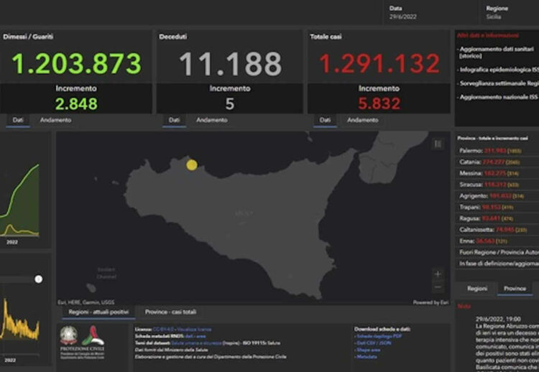The image size is (539, 372).
Task: Click the Powered by Esri attribution
Action: [430, 302]
